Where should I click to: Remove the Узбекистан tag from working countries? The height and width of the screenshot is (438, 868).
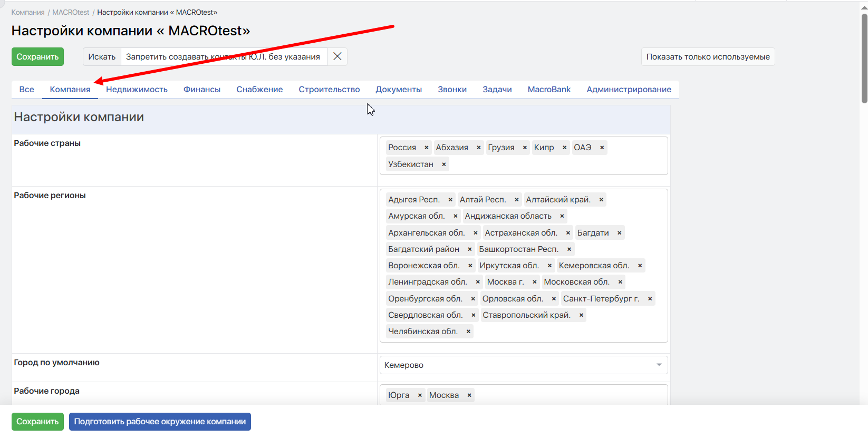click(x=444, y=164)
